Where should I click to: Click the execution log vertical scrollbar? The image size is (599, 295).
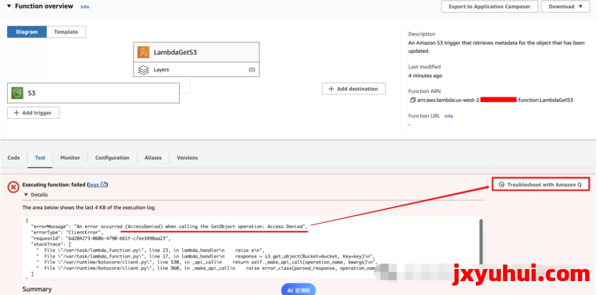(x=481, y=241)
